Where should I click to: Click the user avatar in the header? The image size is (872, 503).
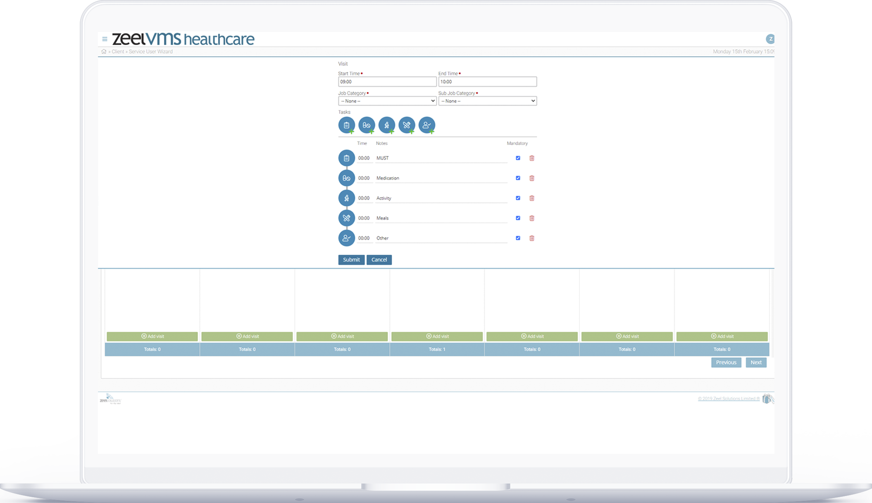point(770,39)
